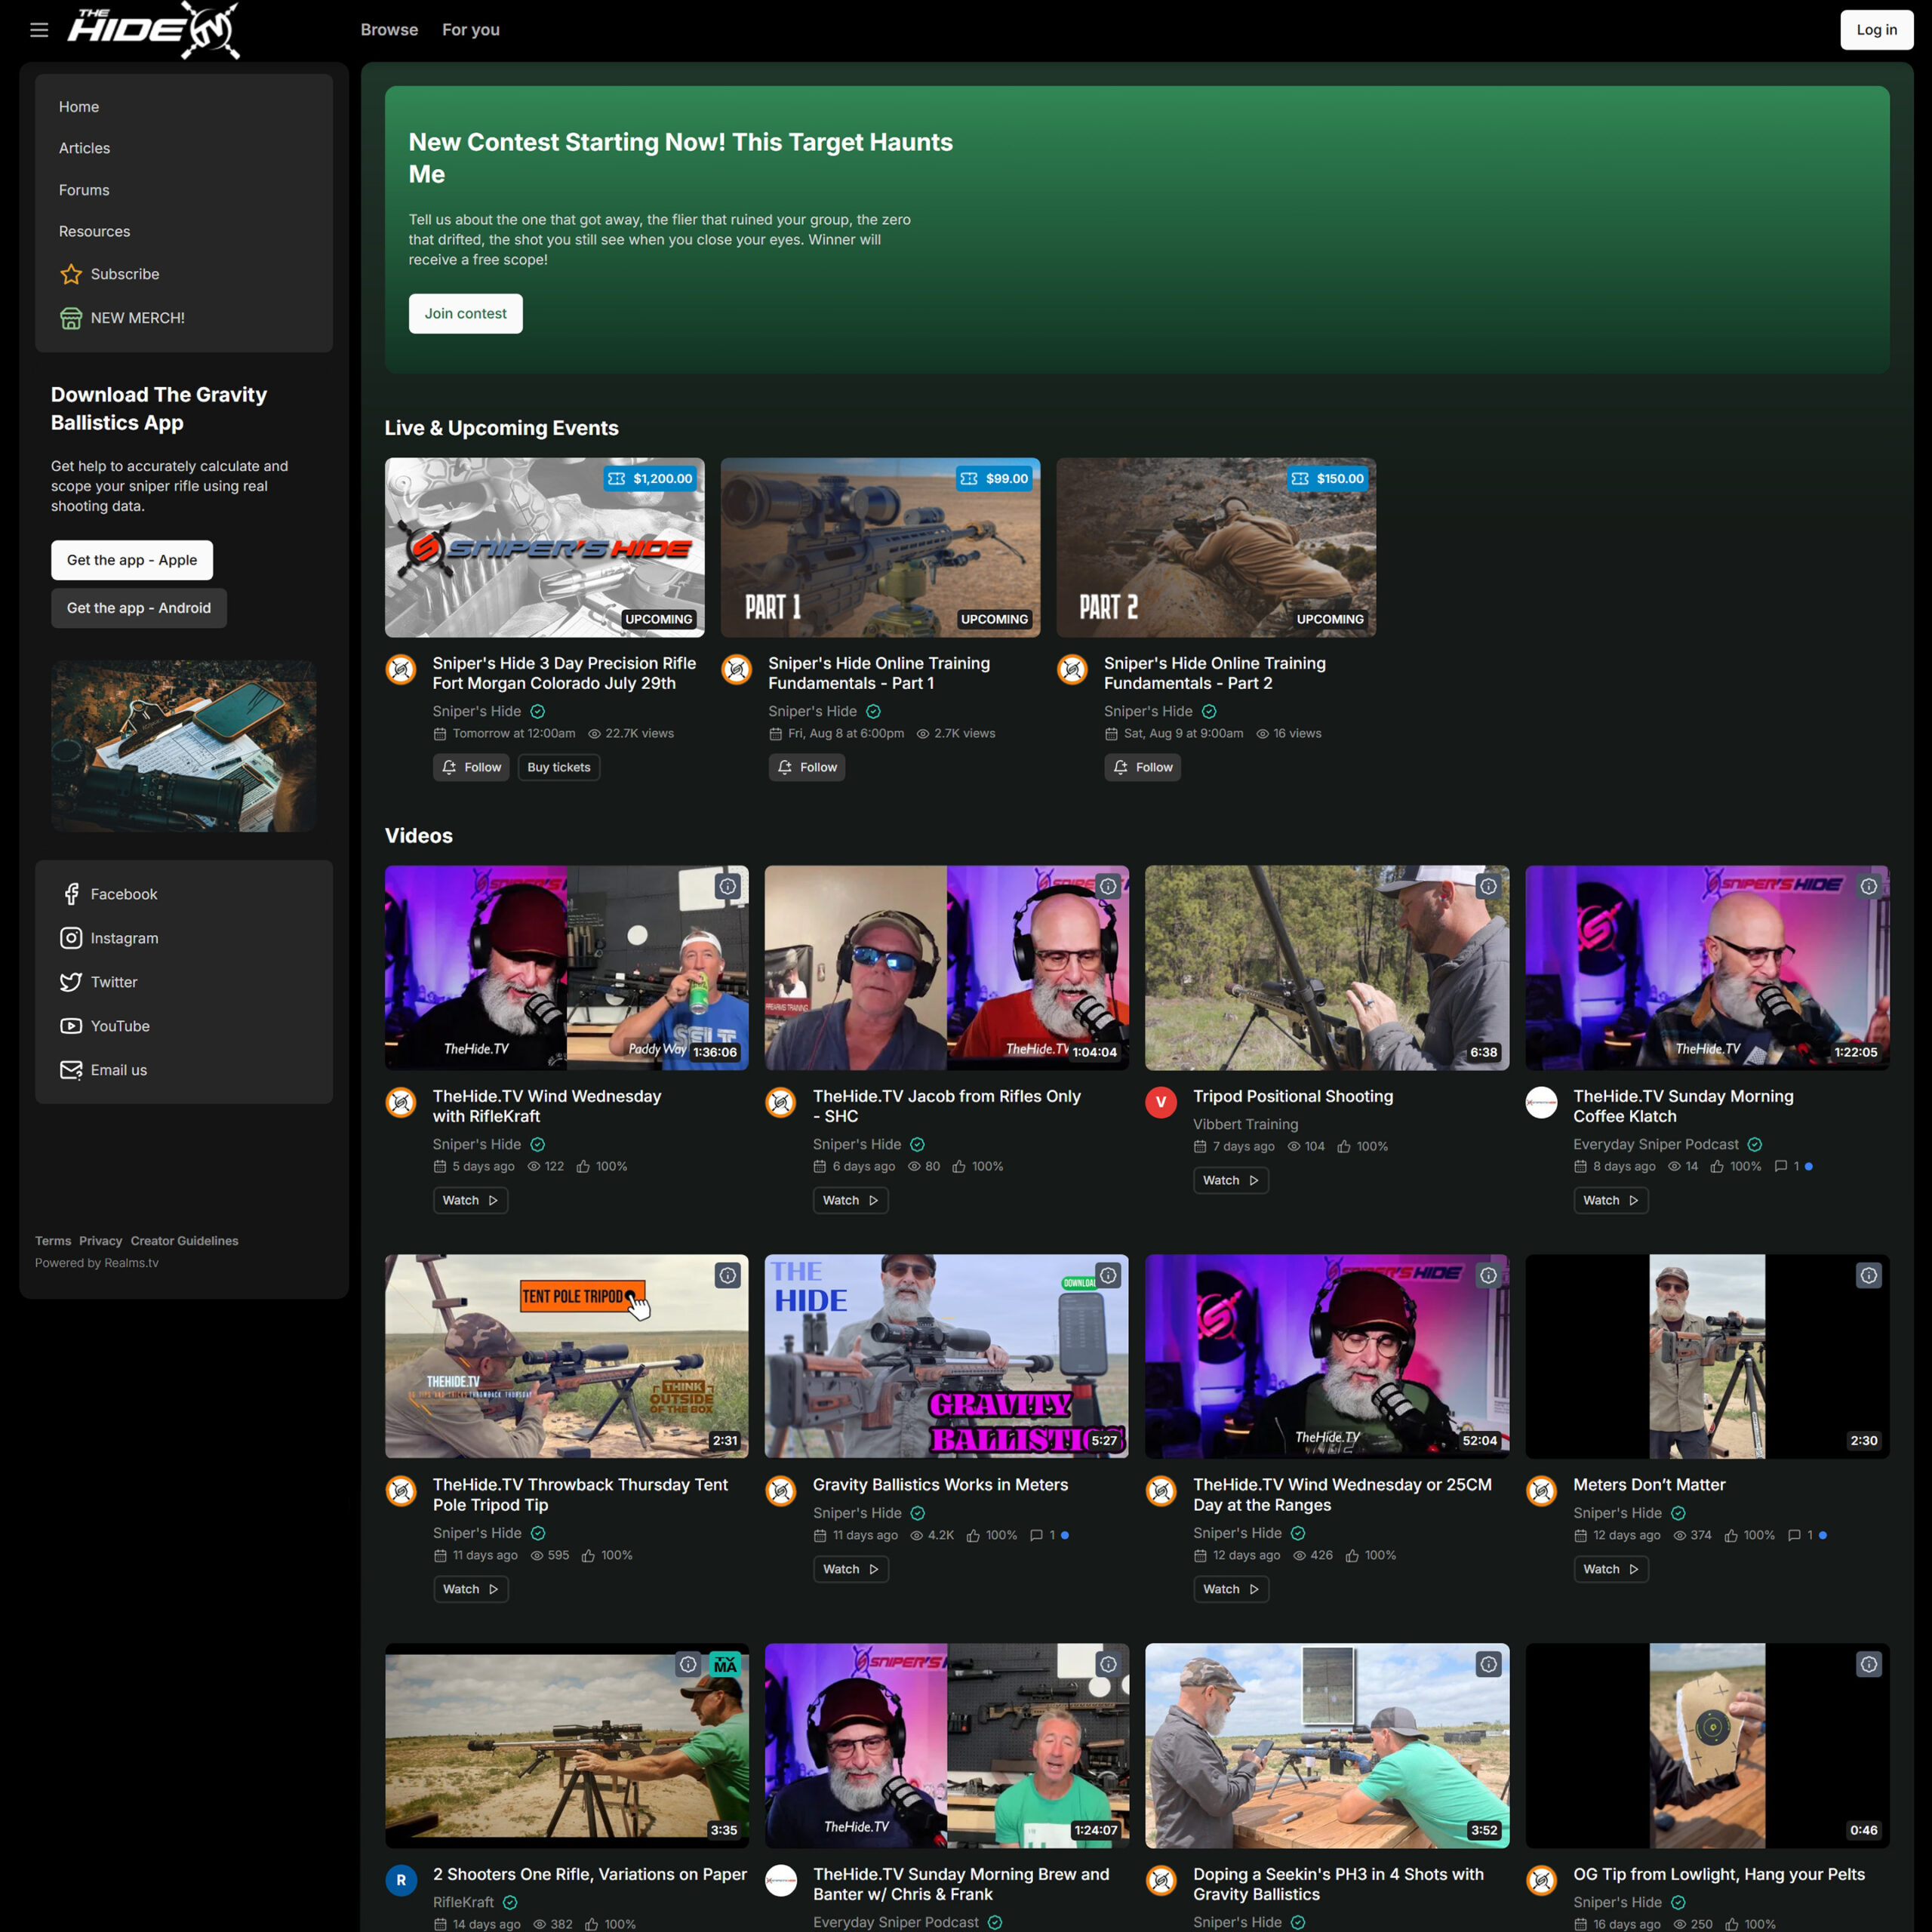Click Get the app - Apple button
This screenshot has width=1932, height=1932.
pyautogui.click(x=132, y=560)
